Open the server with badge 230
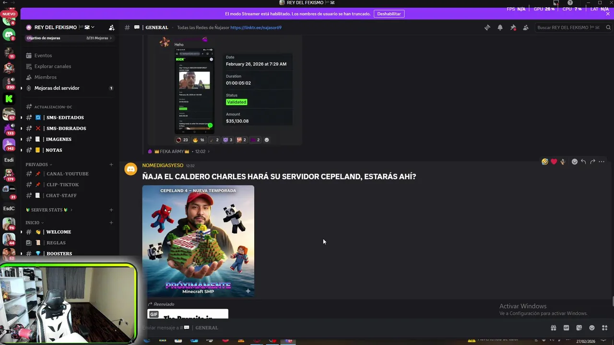Viewport: 614px width, 345px height. click(x=9, y=83)
